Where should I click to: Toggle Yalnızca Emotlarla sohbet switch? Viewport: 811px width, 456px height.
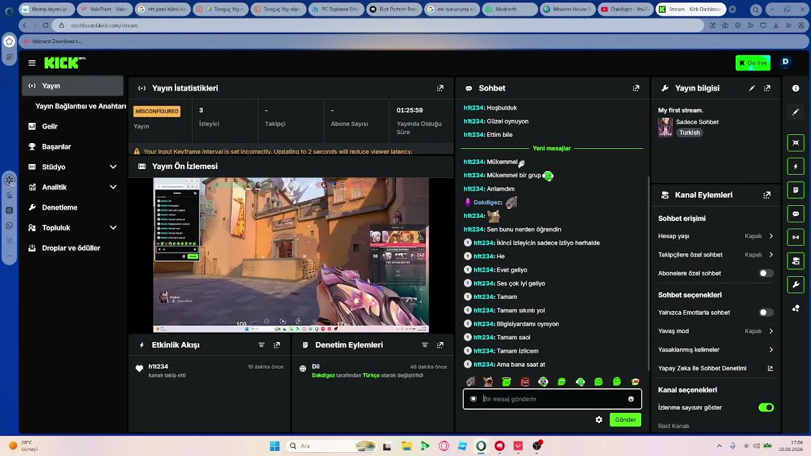coord(766,313)
